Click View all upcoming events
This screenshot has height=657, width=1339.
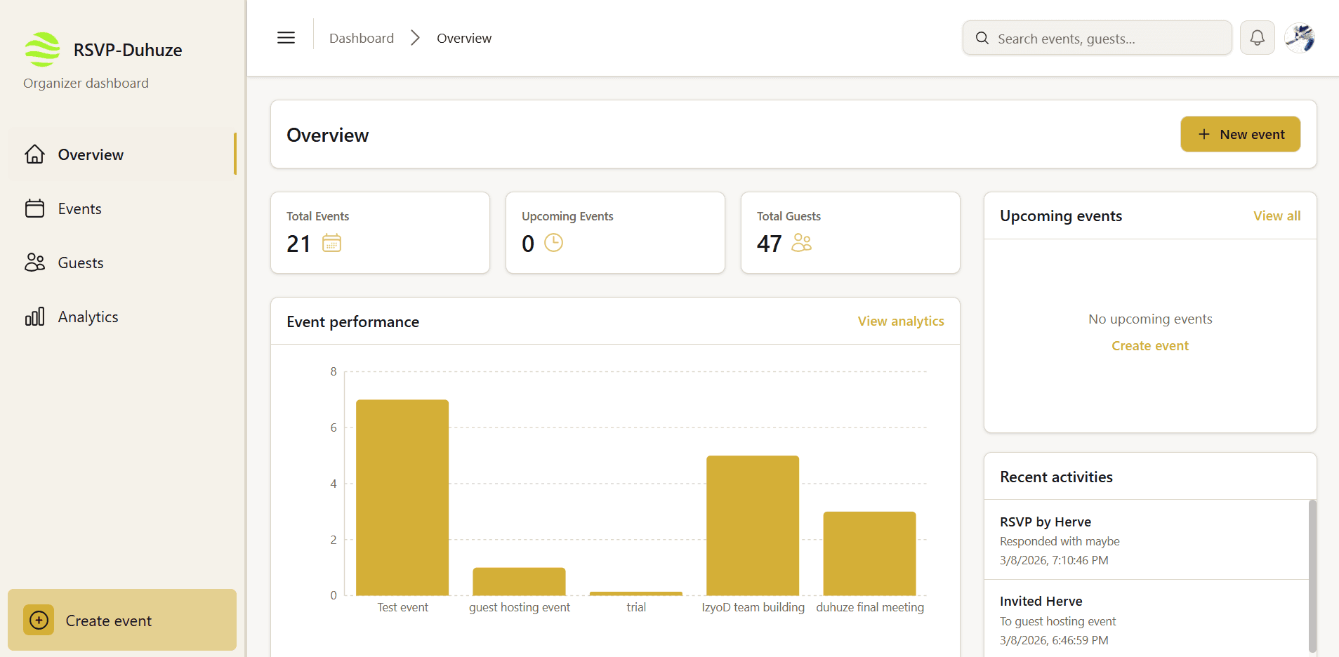coord(1276,215)
